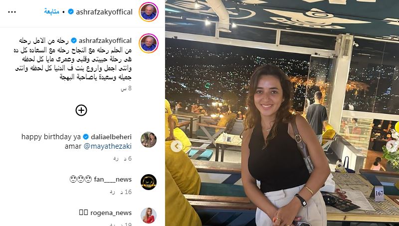Follow the account via متابعة link
The width and height of the screenshot is (399, 226).
[52, 11]
